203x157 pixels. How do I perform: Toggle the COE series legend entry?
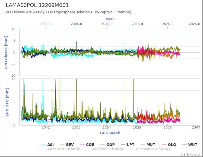(x=87, y=145)
